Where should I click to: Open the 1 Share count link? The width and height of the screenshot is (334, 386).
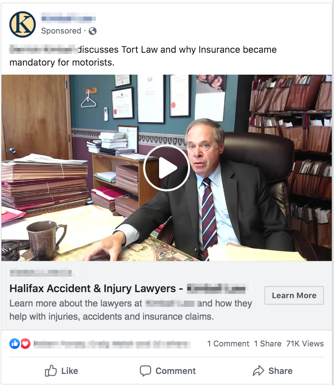point(268,343)
